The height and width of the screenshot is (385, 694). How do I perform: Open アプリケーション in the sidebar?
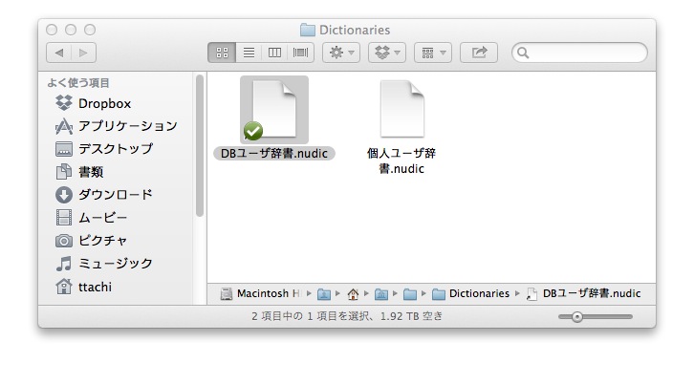(x=127, y=126)
